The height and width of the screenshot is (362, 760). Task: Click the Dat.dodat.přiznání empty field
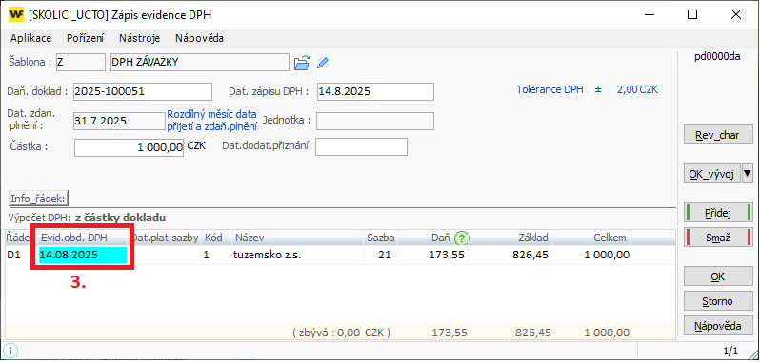tap(361, 147)
